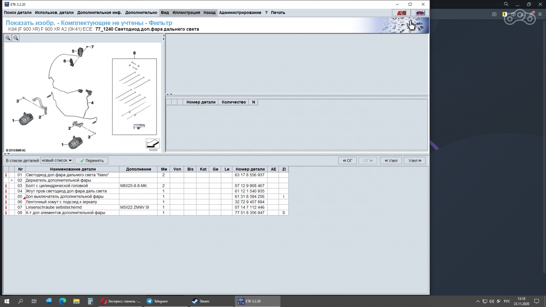This screenshot has width=546, height=307.
Task: Click the zoom out magnifier icon
Action: (16, 38)
